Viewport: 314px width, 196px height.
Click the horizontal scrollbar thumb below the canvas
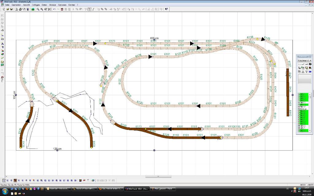[x=158, y=177]
